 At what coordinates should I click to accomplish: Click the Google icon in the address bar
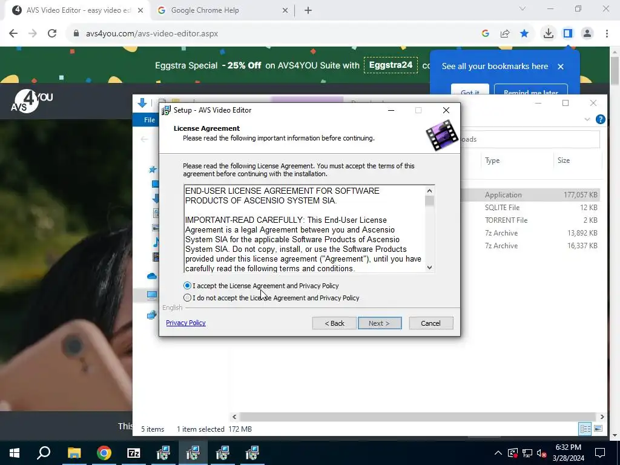[486, 34]
